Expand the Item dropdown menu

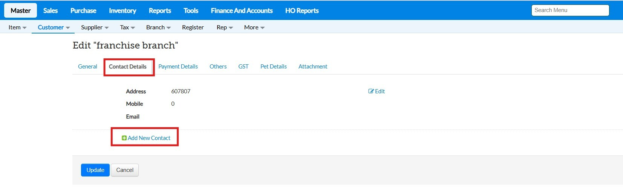[17, 27]
